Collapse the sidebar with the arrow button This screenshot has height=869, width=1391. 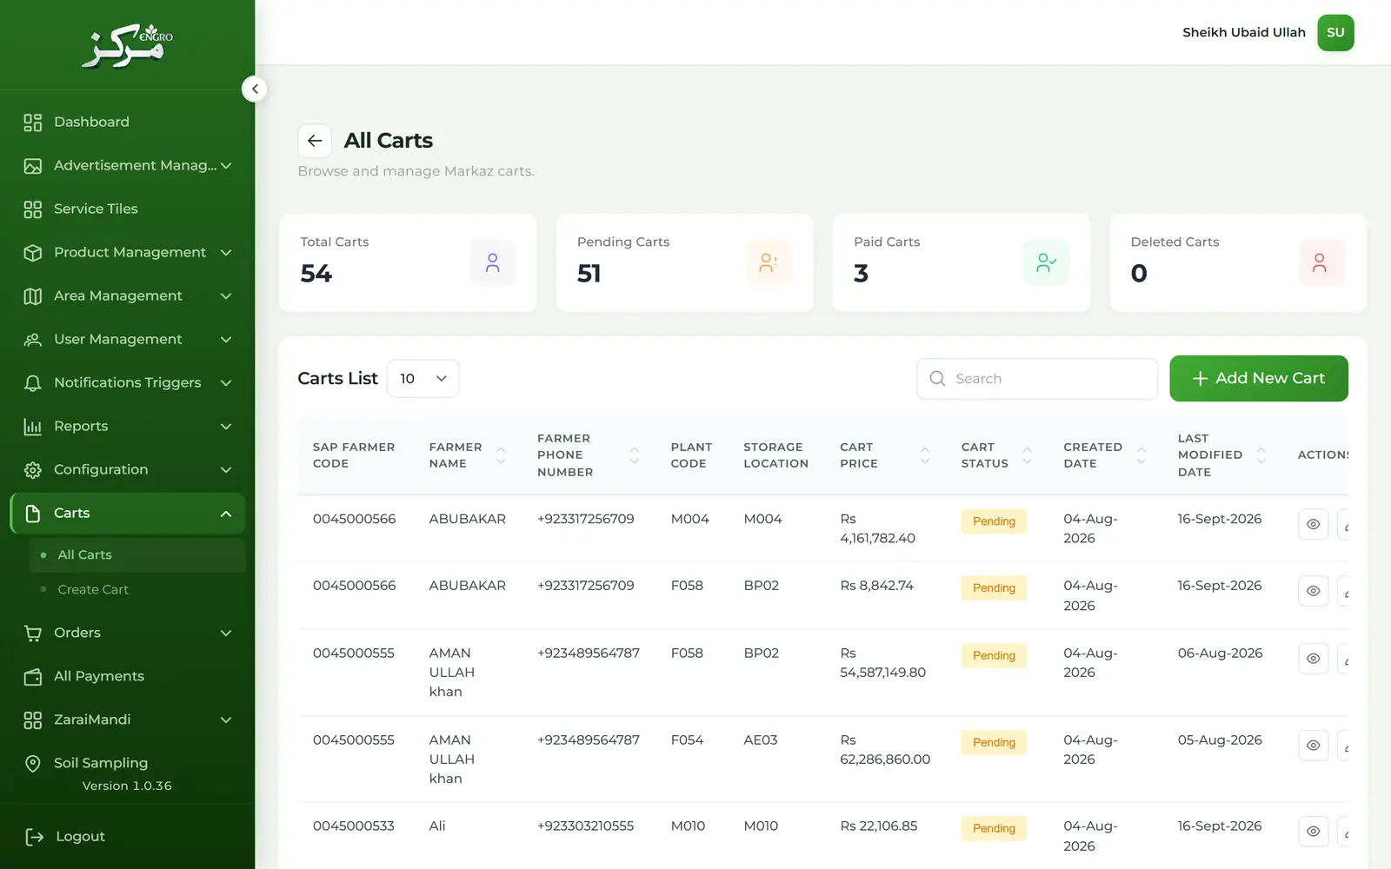point(255,89)
